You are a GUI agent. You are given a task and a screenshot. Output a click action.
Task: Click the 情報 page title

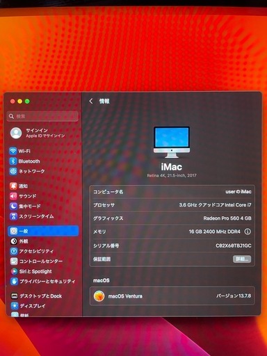pos(104,101)
